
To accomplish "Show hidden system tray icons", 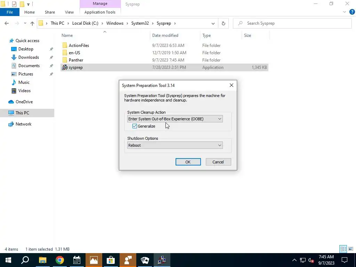I will coord(294,260).
